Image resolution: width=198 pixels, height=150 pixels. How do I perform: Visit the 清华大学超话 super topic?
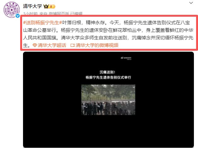point(52,45)
